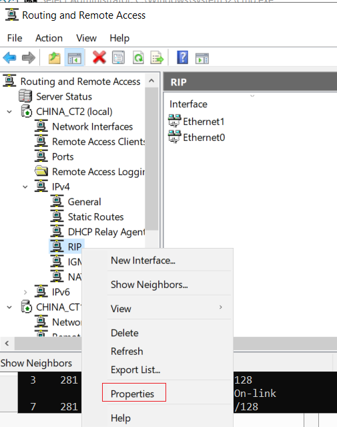Screen dimensions: 337x427
Task: Select the Ethernet1 interface entry
Action: click(x=204, y=122)
